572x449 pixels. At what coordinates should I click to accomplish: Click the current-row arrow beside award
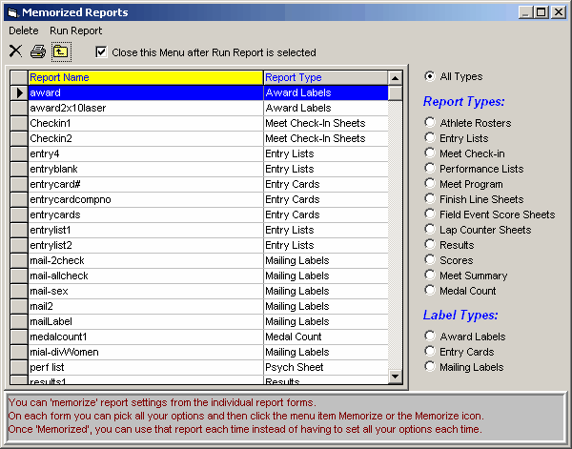point(19,92)
